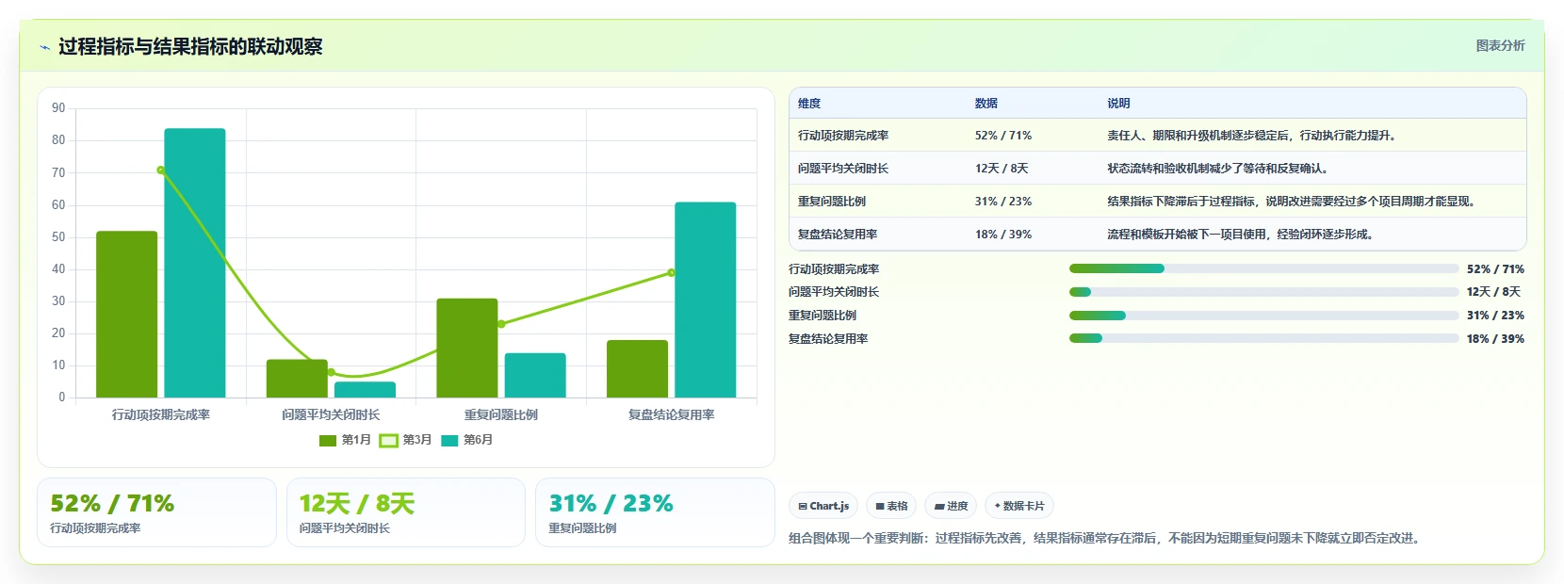This screenshot has height=584, width=1564.
Task: Click the 数据卡片 tag
Action: pyautogui.click(x=1019, y=506)
